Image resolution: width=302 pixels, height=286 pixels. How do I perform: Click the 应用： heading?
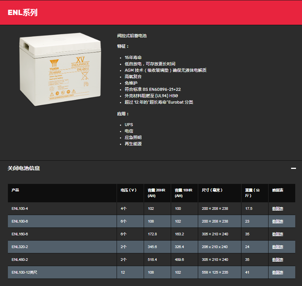123,114
